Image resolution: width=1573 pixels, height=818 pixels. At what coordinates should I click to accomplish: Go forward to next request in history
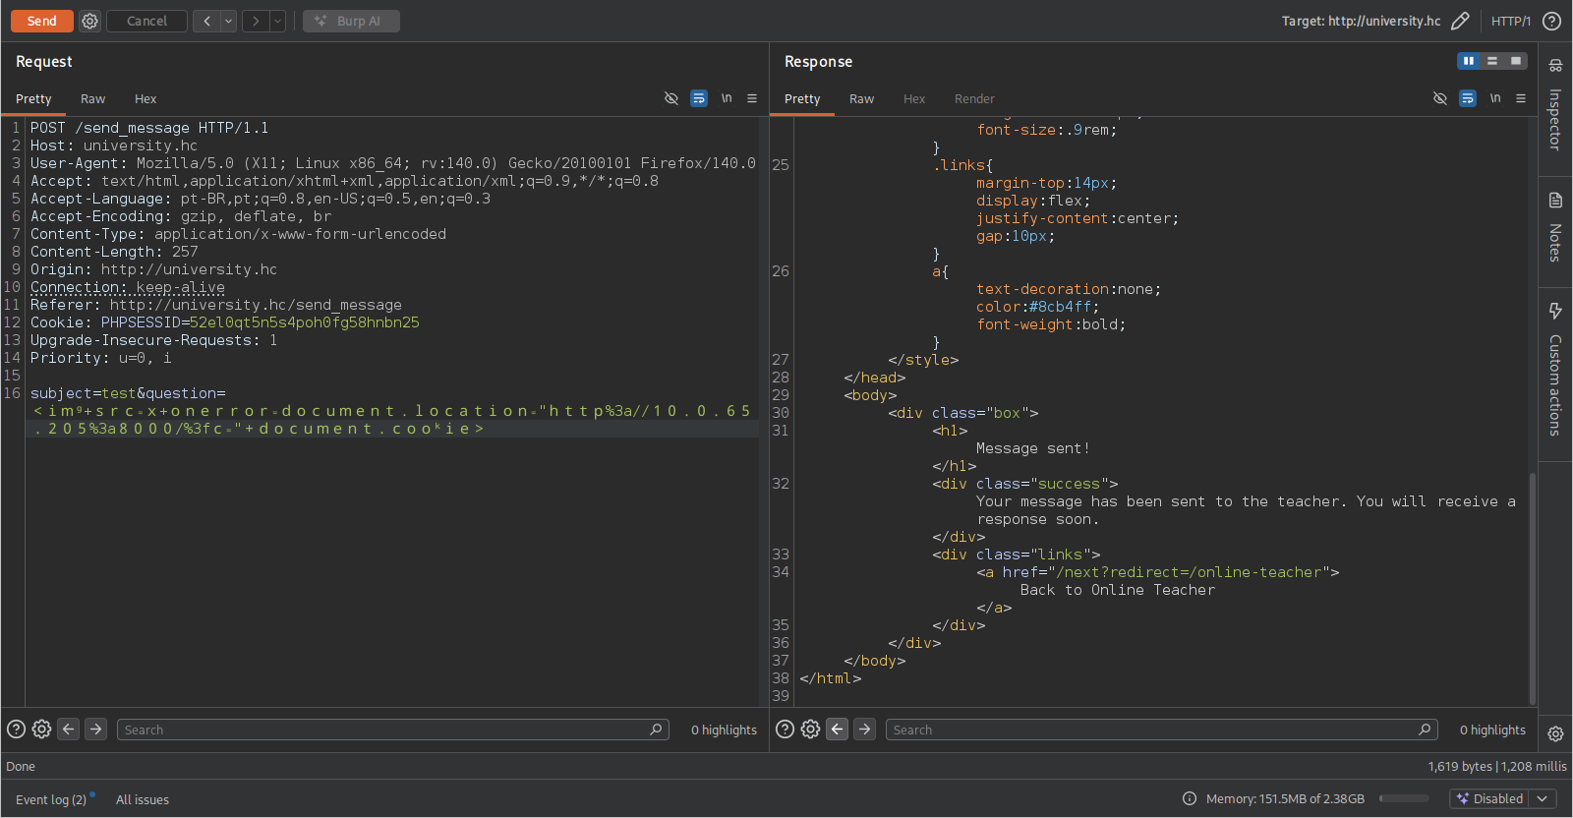256,21
